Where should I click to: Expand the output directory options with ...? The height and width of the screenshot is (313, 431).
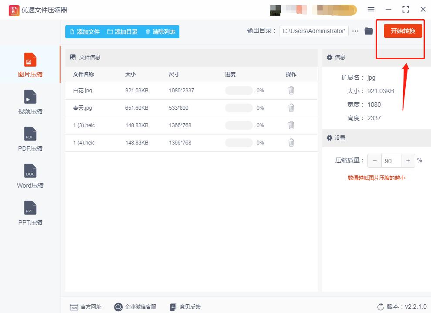(x=356, y=31)
